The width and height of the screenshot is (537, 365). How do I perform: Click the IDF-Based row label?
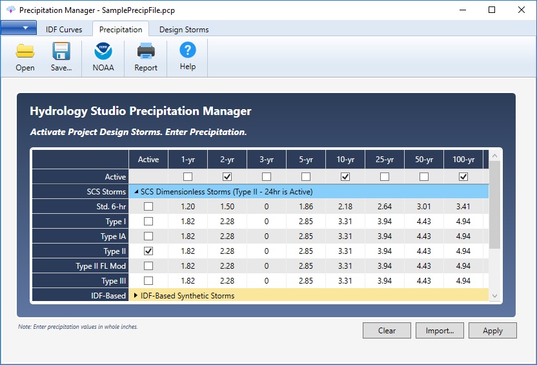(x=81, y=295)
